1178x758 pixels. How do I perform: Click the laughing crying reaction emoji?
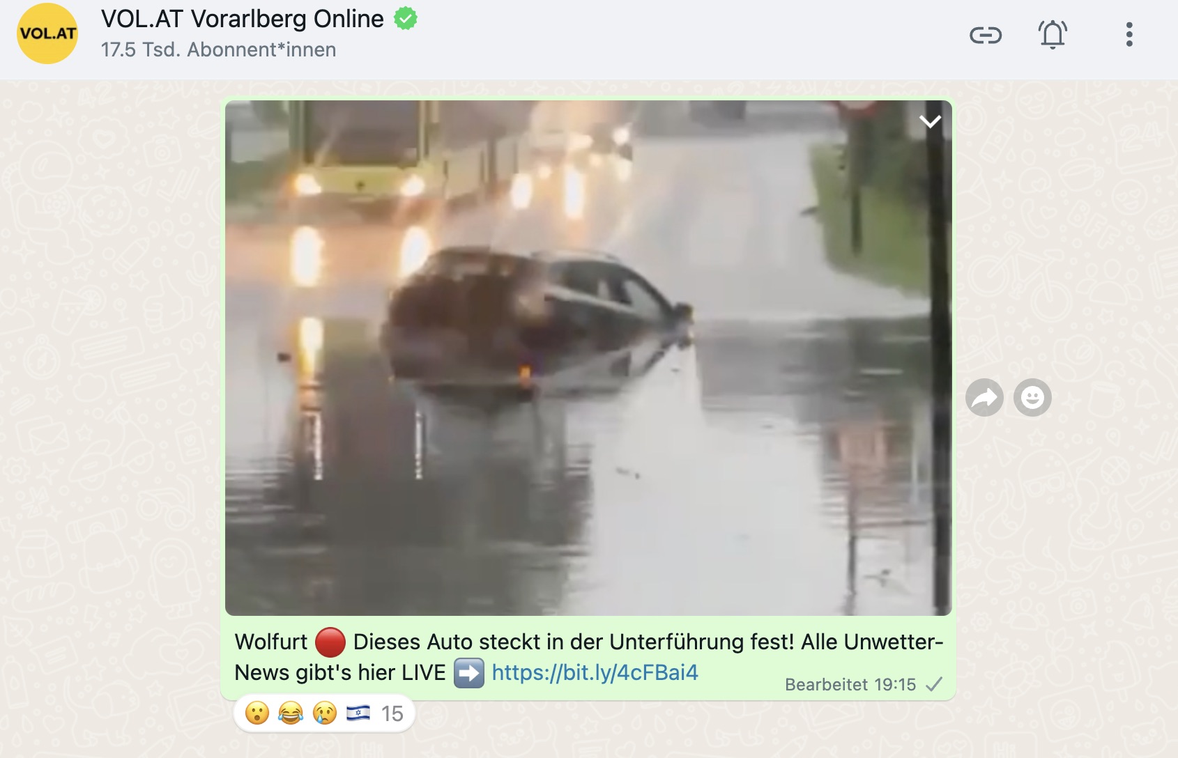[x=291, y=713]
